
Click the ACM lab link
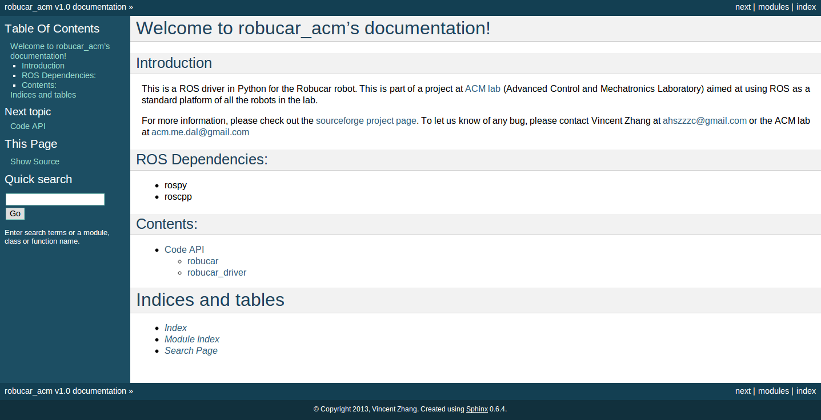482,88
